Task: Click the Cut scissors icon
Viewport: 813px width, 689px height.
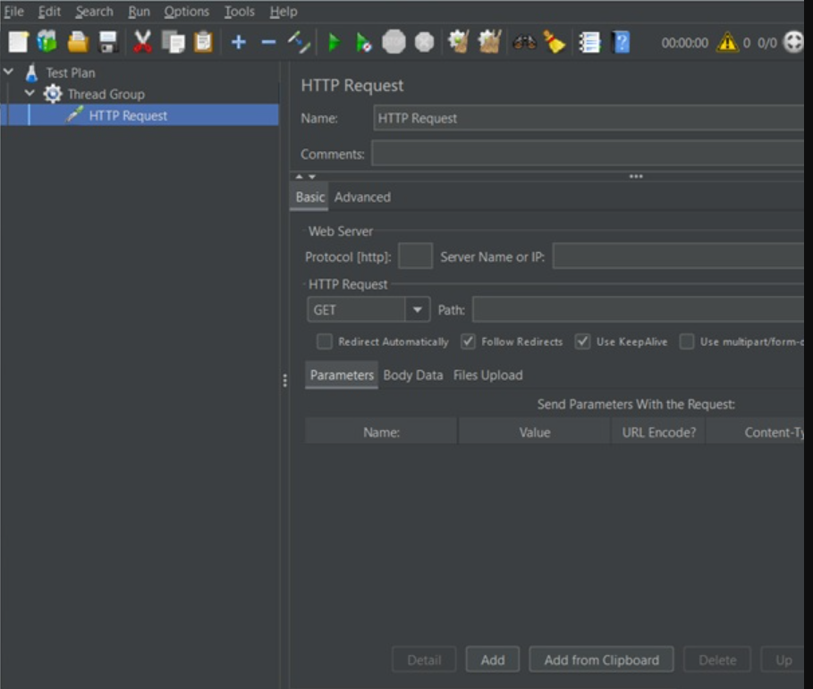Action: 143,42
